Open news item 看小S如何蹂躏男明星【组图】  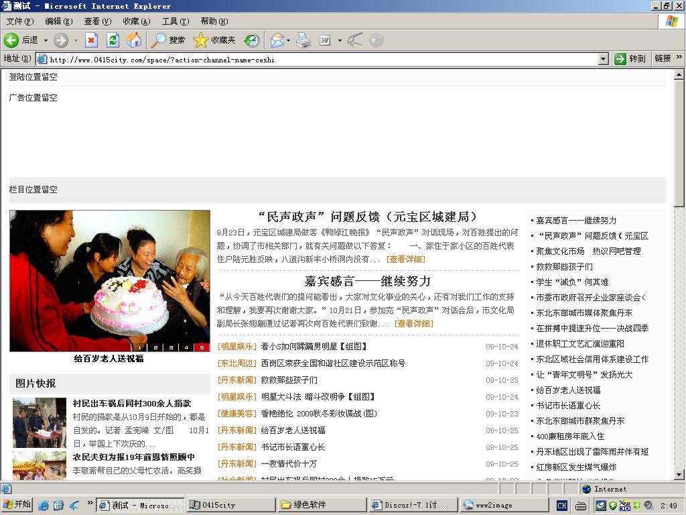[314, 347]
